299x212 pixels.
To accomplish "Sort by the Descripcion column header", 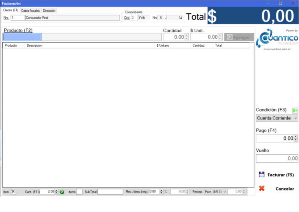I will [35, 46].
